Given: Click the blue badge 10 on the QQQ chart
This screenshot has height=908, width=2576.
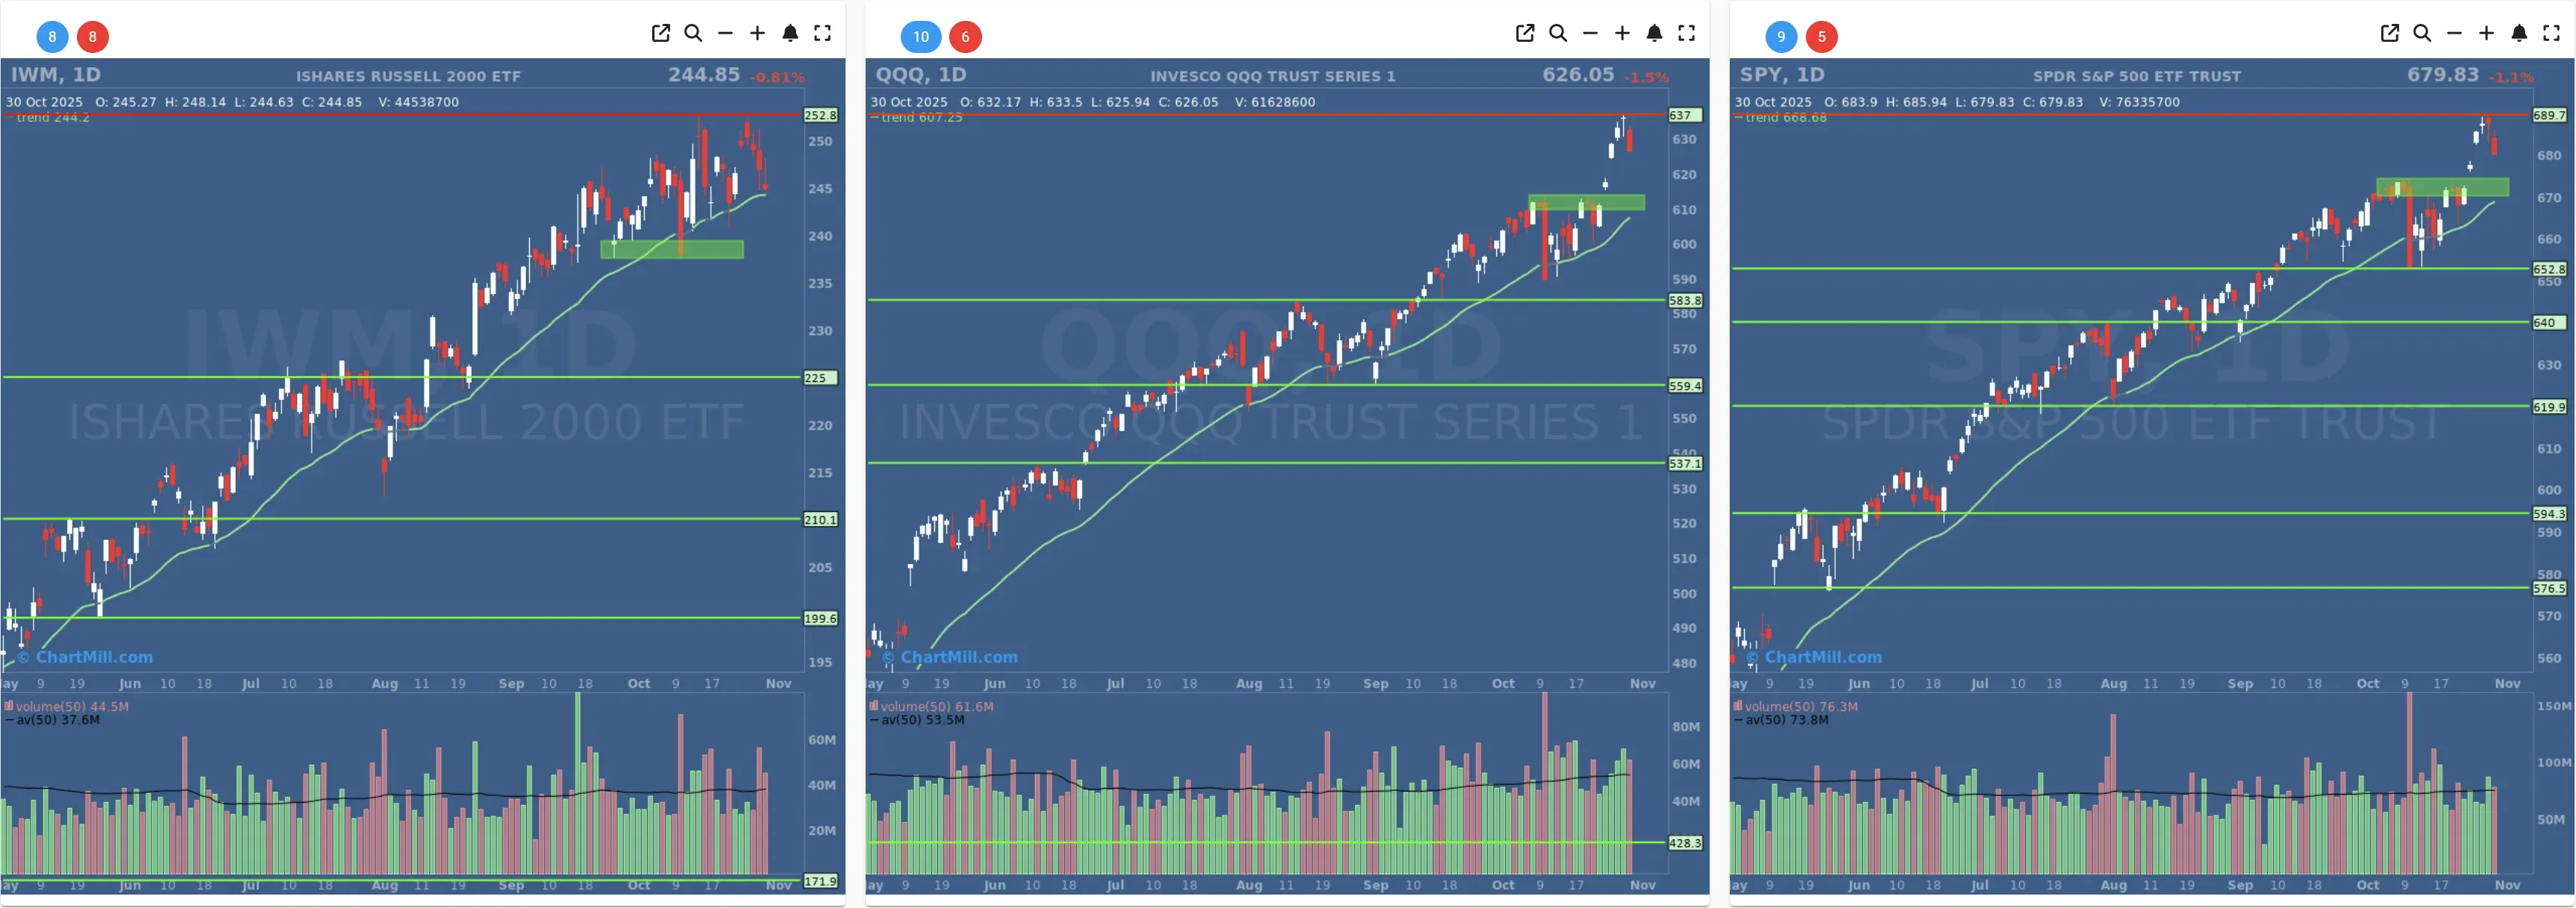Looking at the screenshot, I should pyautogui.click(x=920, y=37).
